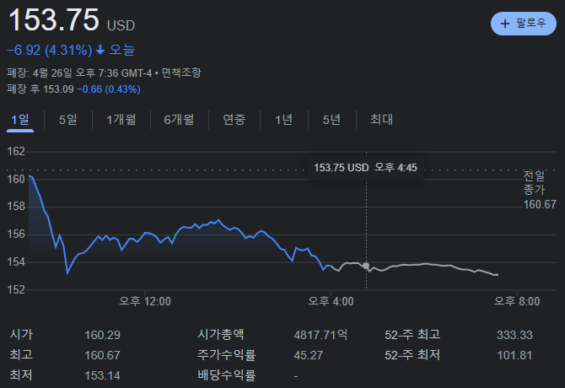
Task: Click the 152 y-axis label
Action: coord(16,289)
